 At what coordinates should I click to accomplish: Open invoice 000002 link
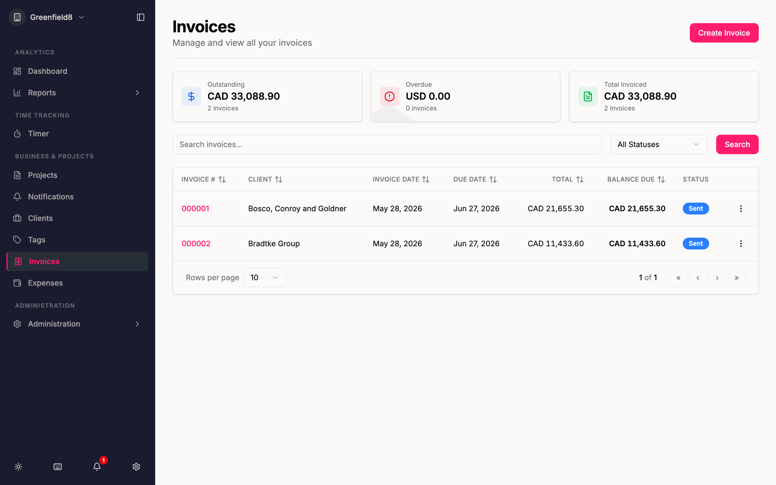point(196,244)
